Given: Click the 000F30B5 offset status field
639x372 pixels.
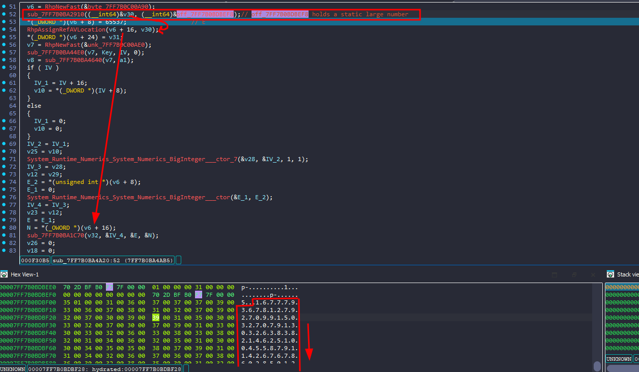Looking at the screenshot, I should (x=35, y=260).
